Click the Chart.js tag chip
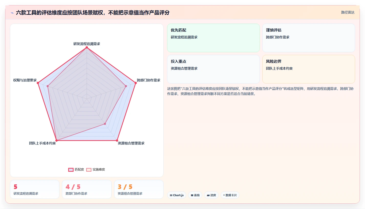 pos(177,195)
